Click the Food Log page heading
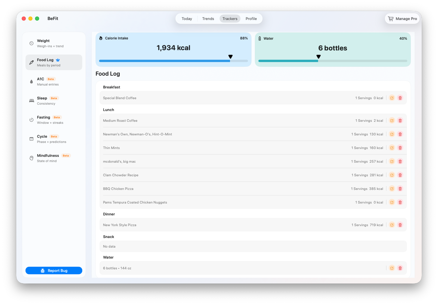 pos(108,74)
